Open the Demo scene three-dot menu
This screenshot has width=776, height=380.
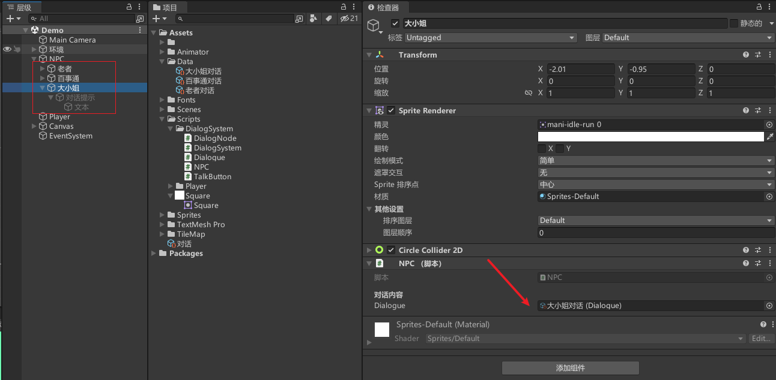140,30
